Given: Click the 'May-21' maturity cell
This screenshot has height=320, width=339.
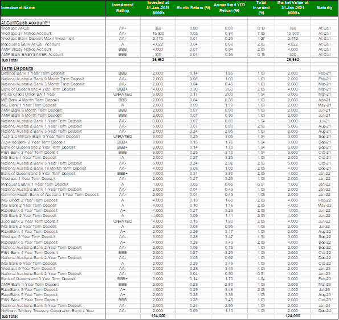Looking at the screenshot, I should [x=324, y=105].
